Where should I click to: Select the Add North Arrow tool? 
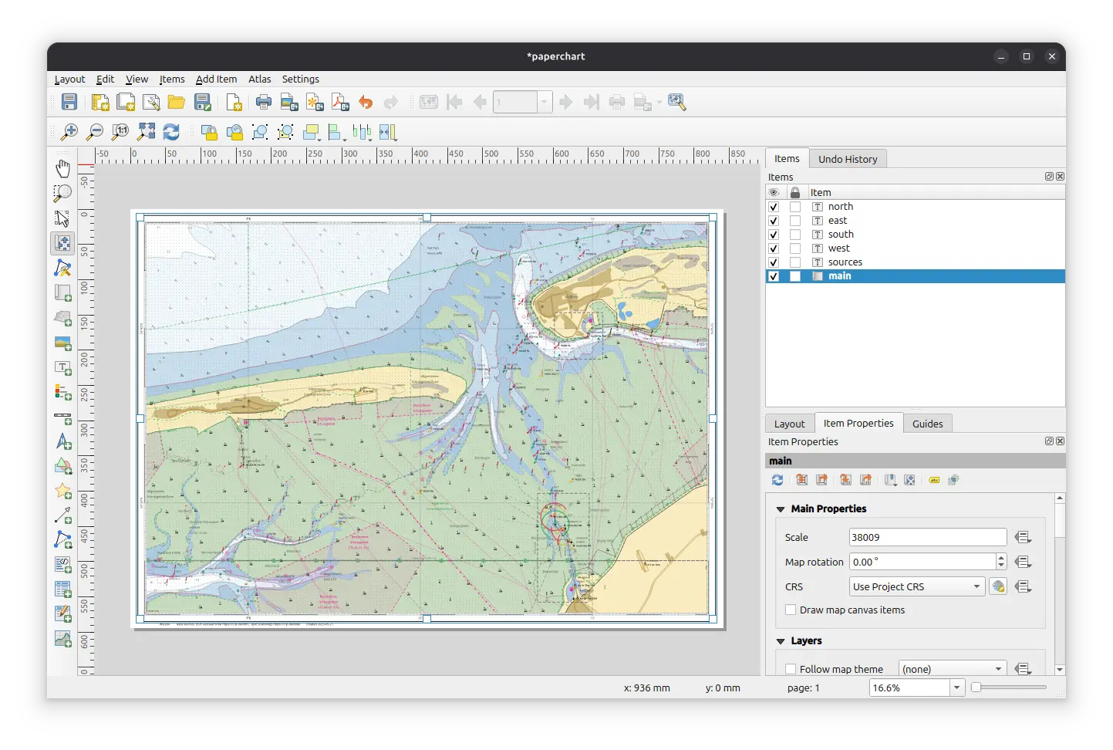(63, 441)
